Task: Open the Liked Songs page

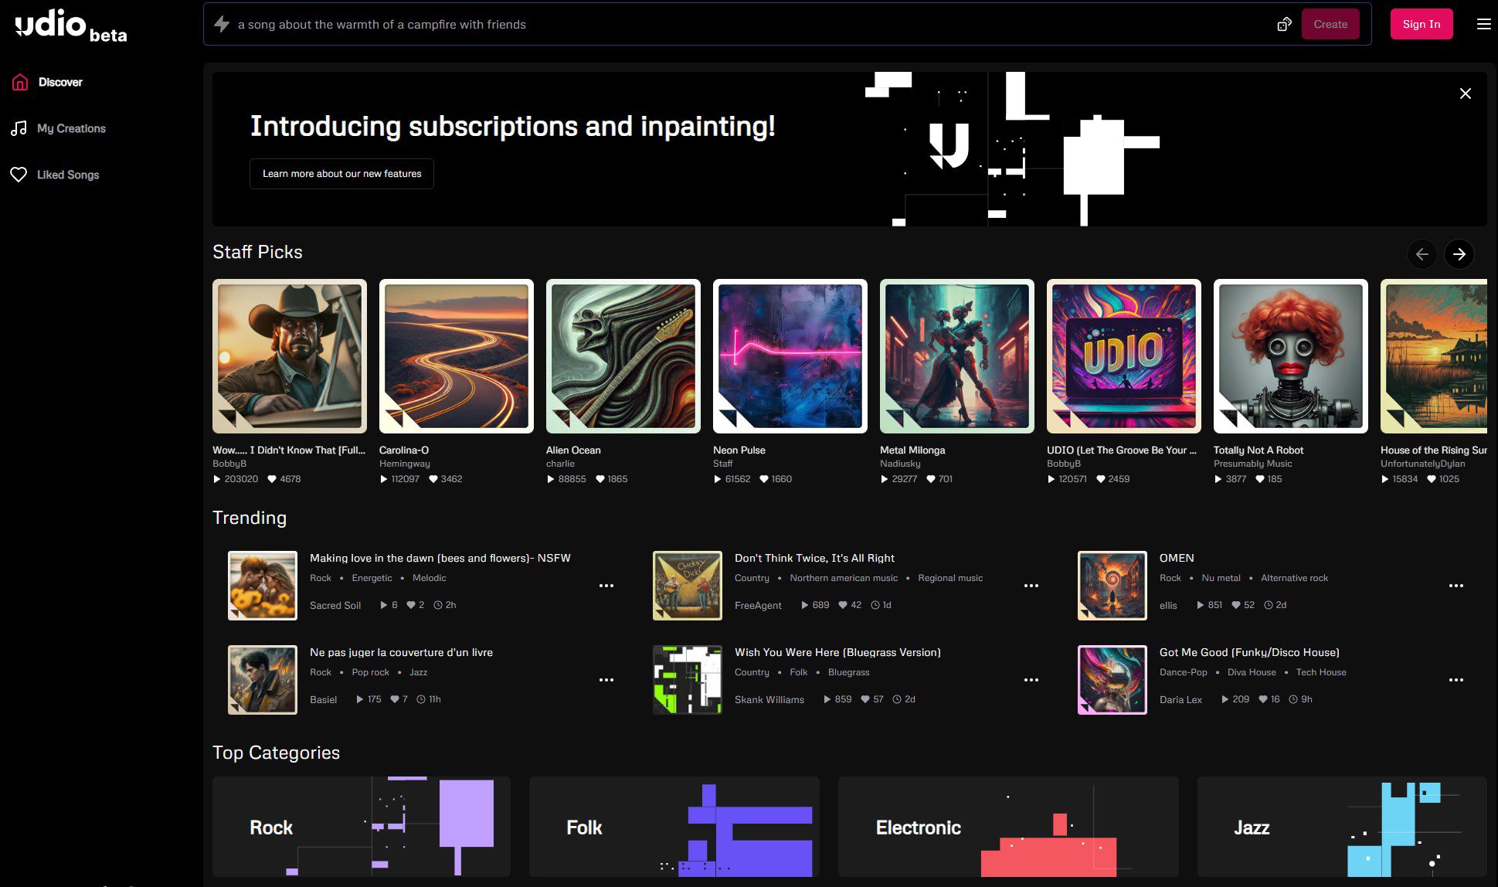Action: tap(68, 175)
